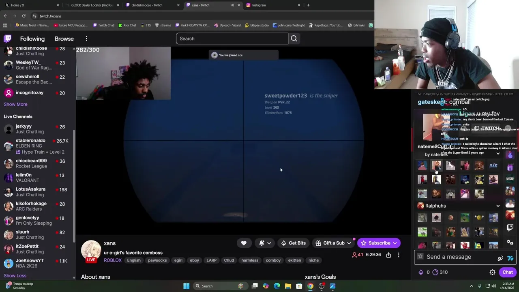Launch Microsoft Edge from the taskbar
Screen dimensions: 519x292
point(277,286)
